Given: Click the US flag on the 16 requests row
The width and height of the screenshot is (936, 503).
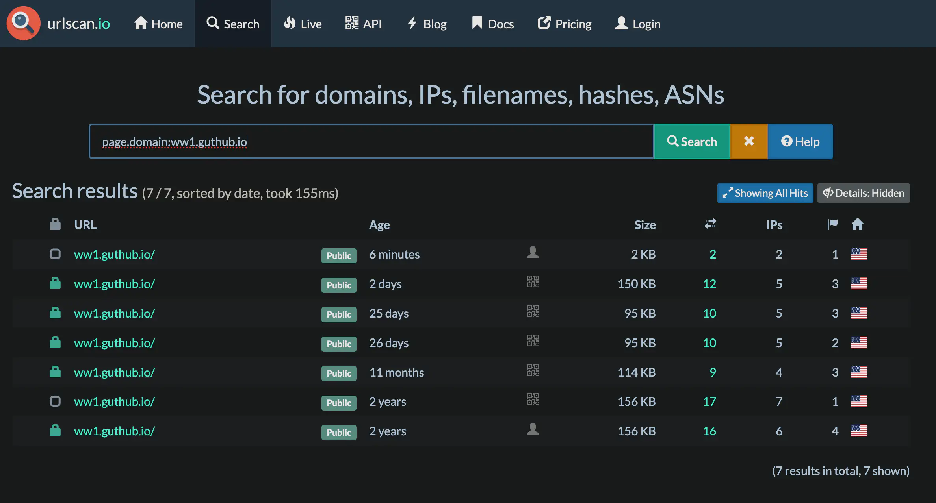Looking at the screenshot, I should coord(859,431).
